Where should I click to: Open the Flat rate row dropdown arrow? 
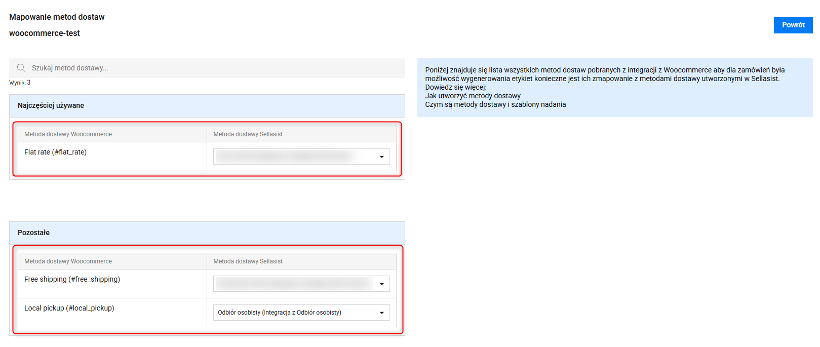pyautogui.click(x=382, y=157)
